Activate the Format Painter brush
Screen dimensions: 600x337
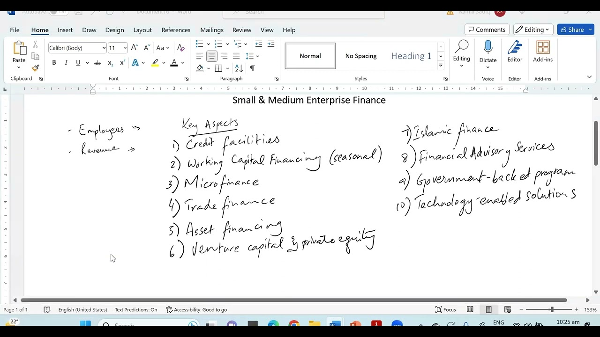tap(35, 68)
